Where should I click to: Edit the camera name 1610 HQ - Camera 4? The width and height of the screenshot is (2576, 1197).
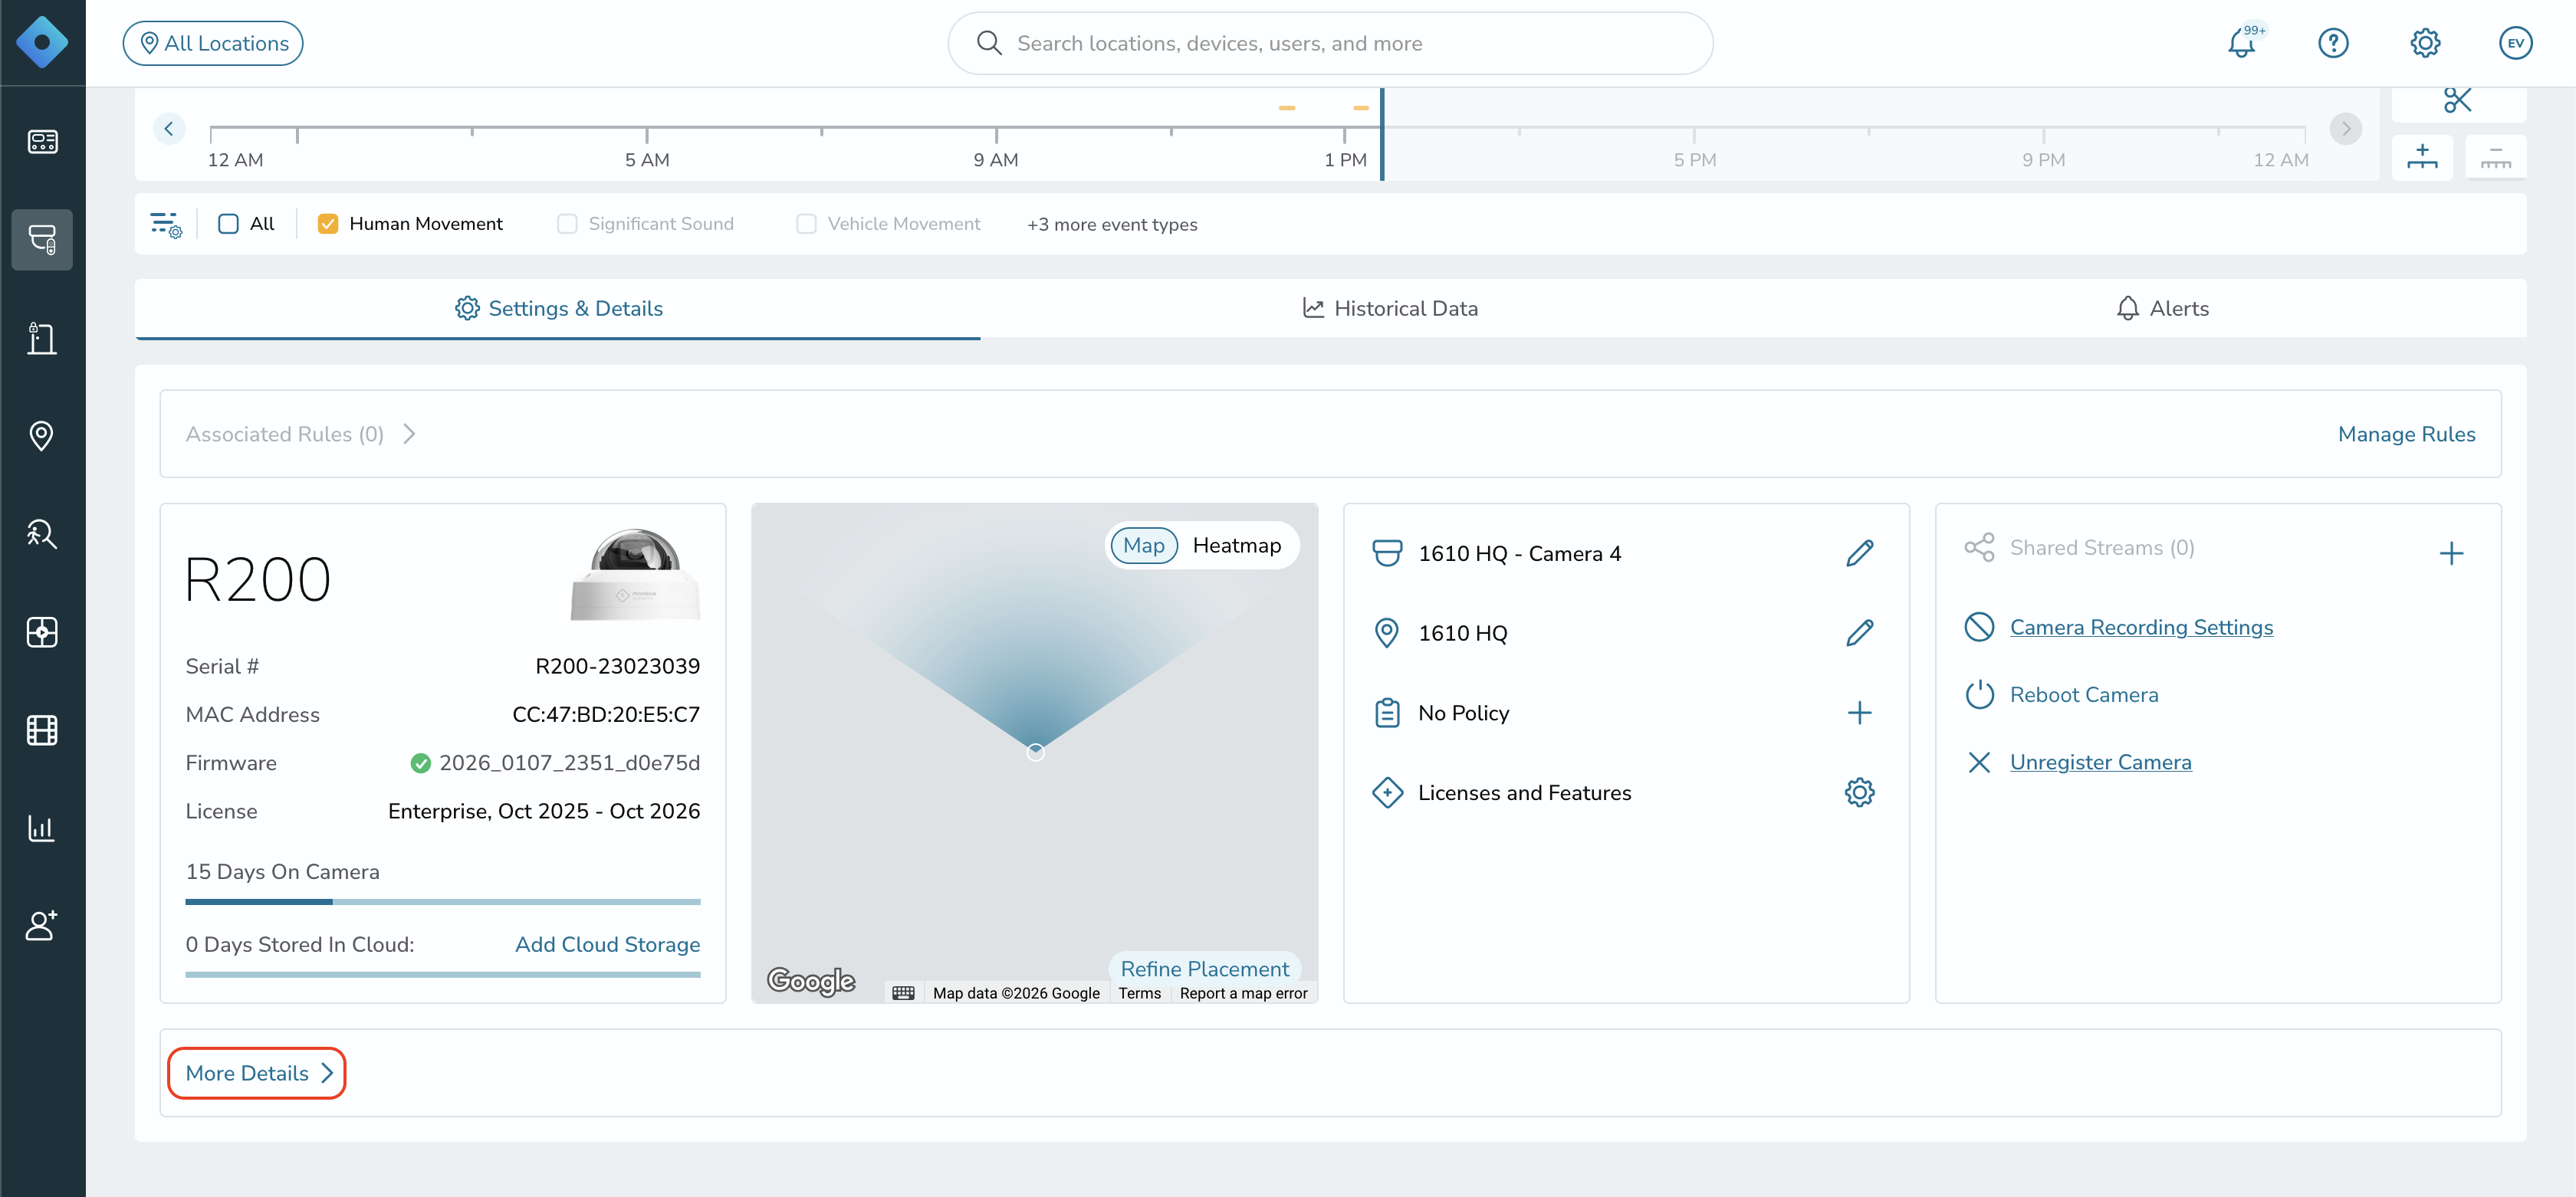(1859, 553)
